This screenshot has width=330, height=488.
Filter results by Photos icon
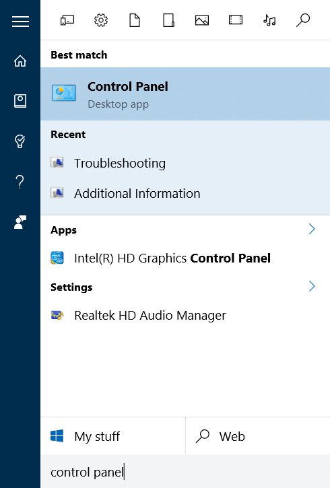202,21
